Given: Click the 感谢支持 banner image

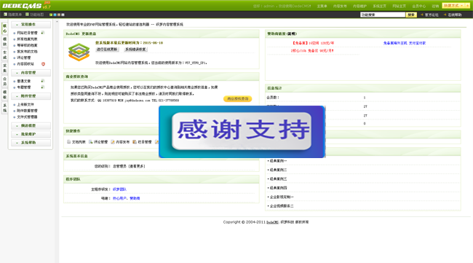Looking at the screenshot, I should coord(242,132).
